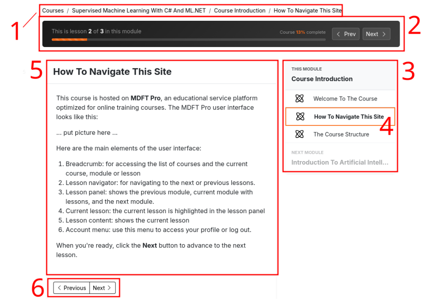This screenshot has width=443, height=299.
Task: Select How To Navigate This Site lesson
Action: (x=340, y=116)
